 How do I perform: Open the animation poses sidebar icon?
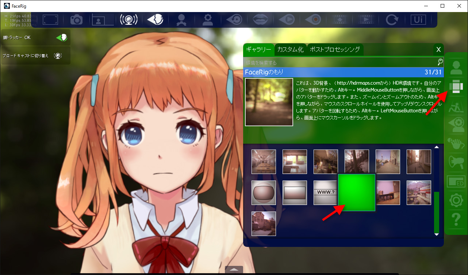[456, 106]
